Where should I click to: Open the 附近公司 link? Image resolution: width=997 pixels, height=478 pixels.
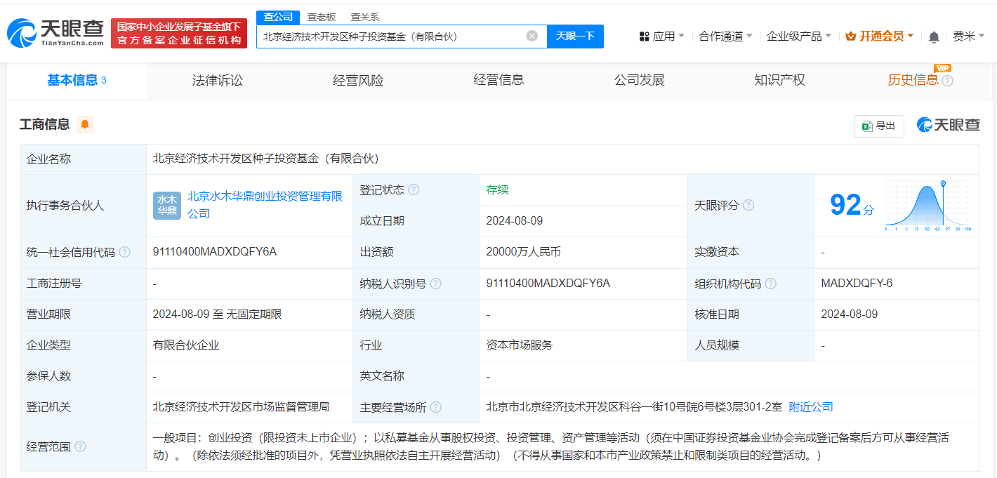pos(812,406)
